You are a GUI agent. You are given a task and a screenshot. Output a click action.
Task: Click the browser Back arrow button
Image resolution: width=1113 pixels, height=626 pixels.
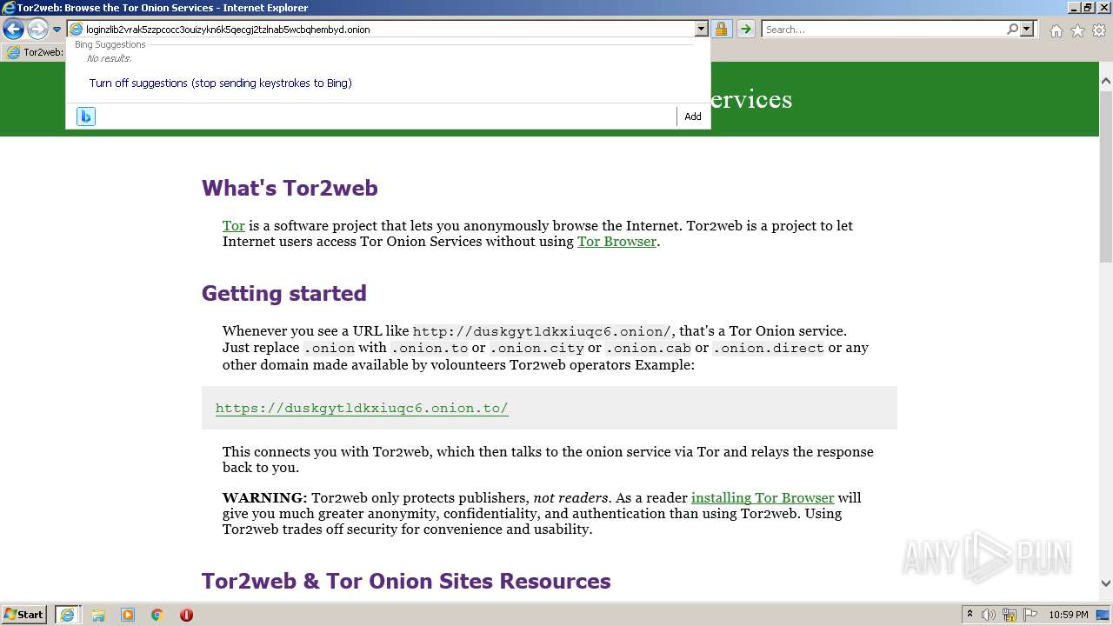click(x=13, y=30)
